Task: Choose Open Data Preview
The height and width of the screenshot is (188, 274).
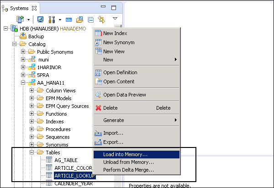Action: pos(137,95)
